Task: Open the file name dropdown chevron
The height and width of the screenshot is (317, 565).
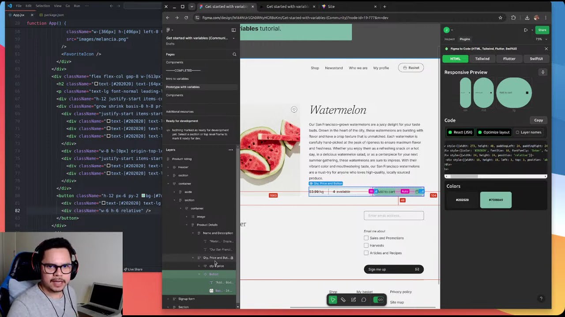Action: (234, 38)
